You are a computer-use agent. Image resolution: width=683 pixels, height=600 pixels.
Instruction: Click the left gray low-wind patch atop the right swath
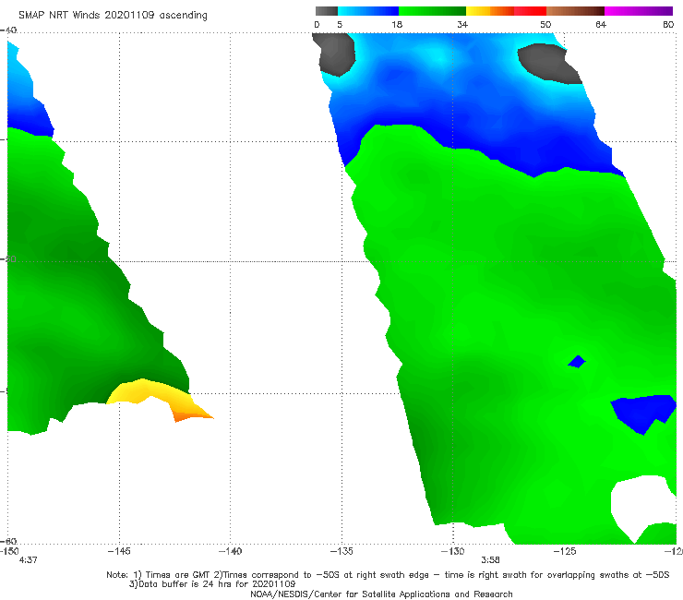[x=334, y=54]
